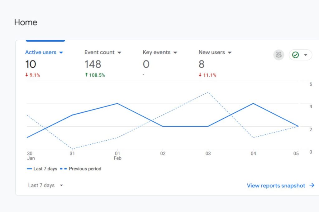The height and width of the screenshot is (212, 319).
Task: Click the Home heading
Action: click(26, 22)
